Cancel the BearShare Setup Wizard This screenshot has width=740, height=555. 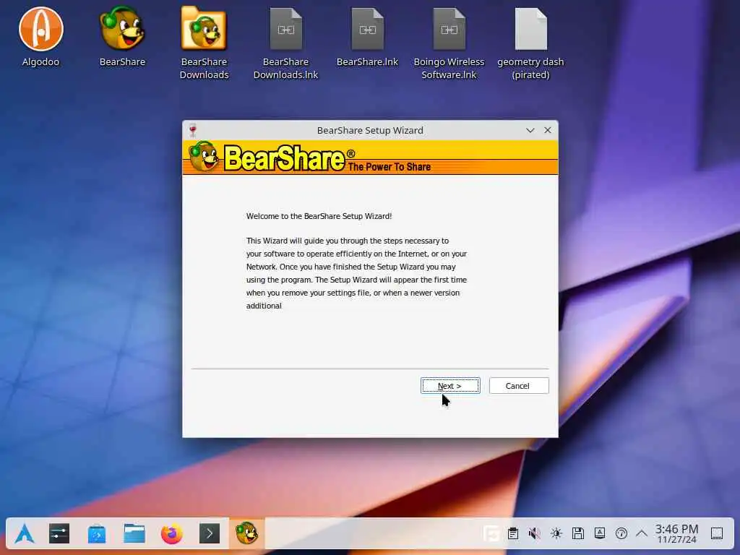click(x=519, y=386)
